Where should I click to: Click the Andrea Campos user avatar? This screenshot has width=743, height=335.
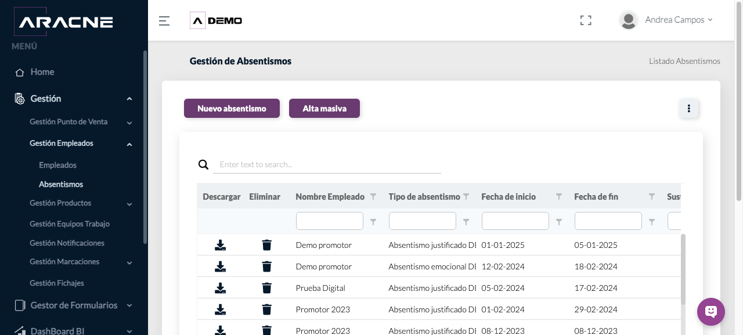[x=628, y=20]
